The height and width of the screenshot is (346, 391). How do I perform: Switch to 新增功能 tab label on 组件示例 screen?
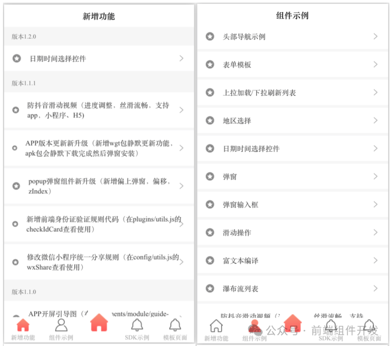coord(216,338)
